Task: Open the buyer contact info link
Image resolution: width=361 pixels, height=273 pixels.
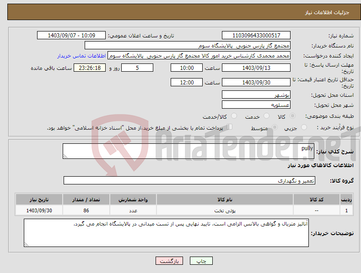Action: tap(81, 56)
